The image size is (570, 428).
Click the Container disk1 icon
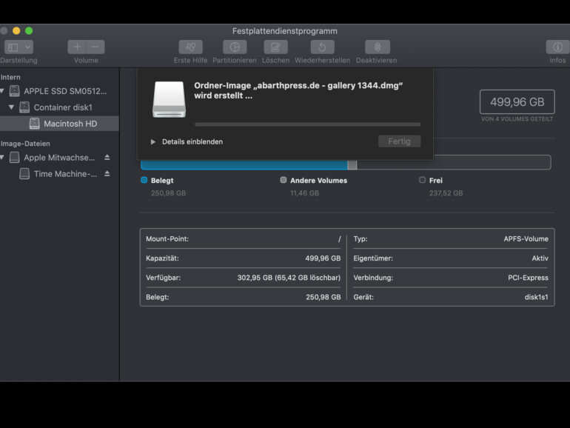click(x=24, y=107)
